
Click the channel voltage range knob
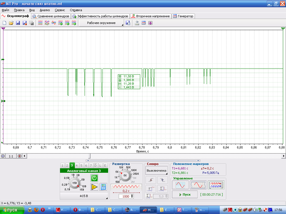click(x=74, y=183)
